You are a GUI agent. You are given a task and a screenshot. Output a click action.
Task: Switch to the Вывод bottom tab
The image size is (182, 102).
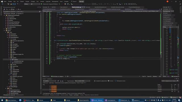[x=82, y=95]
